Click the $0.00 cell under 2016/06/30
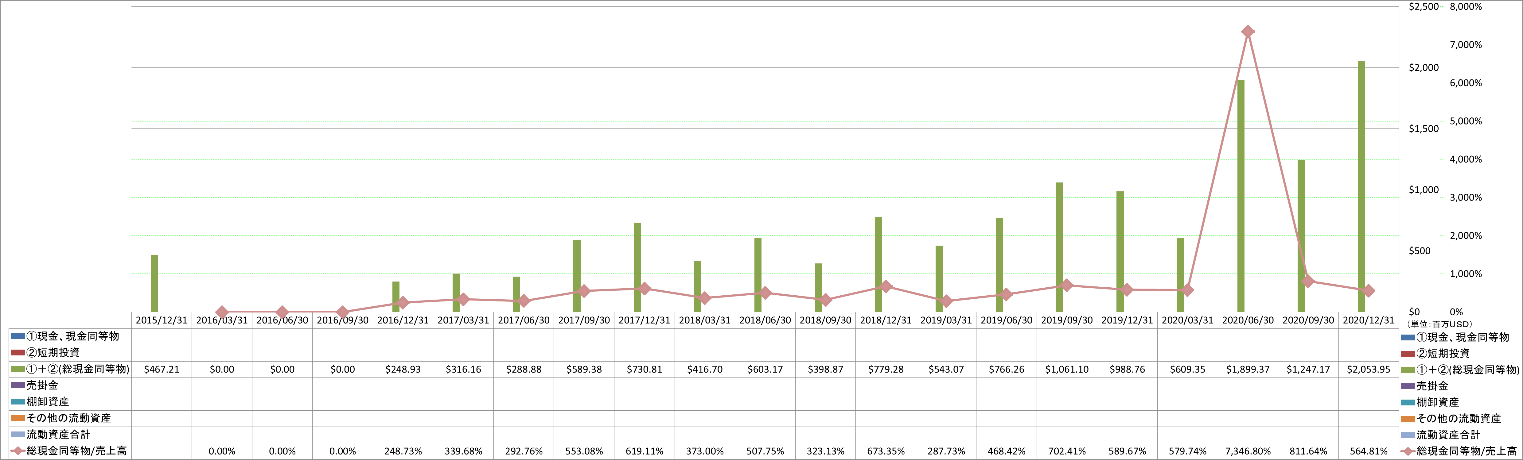 [282, 369]
